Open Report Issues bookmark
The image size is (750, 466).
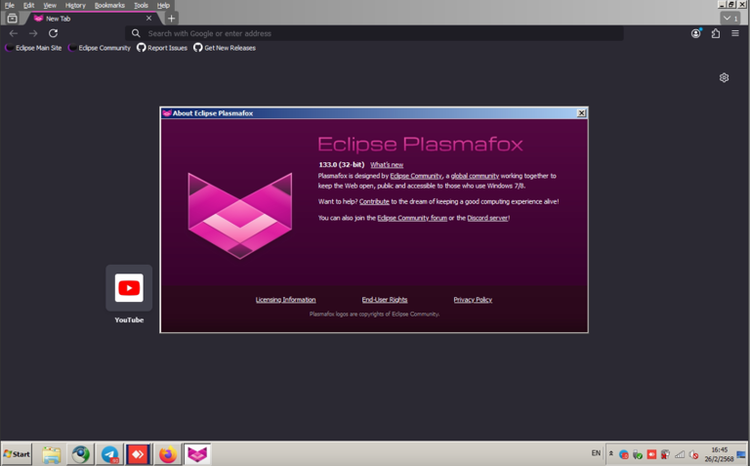[x=162, y=48]
